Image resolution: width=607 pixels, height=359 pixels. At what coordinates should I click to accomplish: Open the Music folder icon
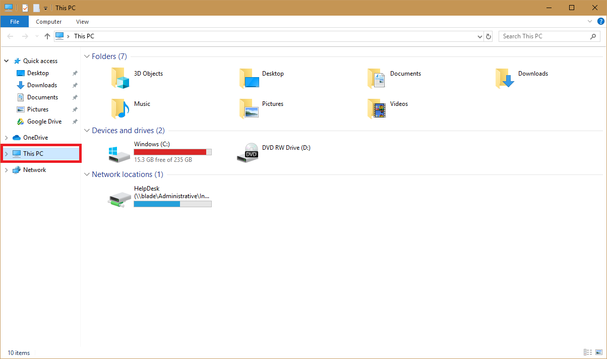pos(120,108)
